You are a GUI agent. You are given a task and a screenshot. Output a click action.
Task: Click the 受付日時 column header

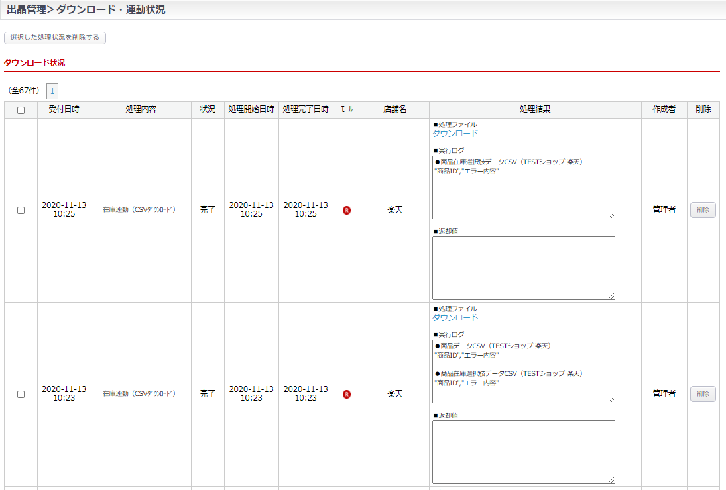pyautogui.click(x=64, y=109)
